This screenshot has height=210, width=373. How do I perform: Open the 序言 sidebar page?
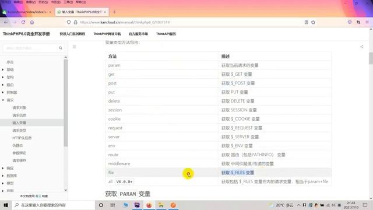pos(10,62)
